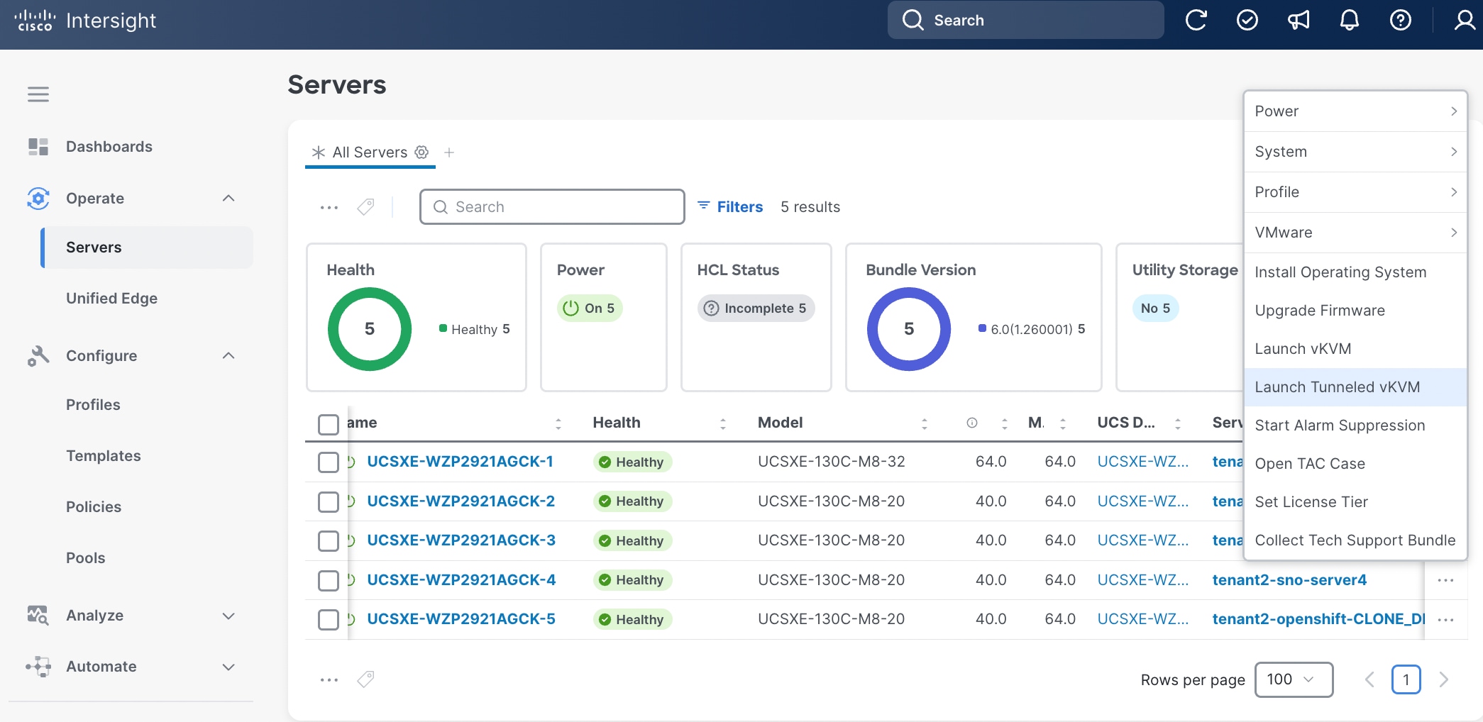Open the Rows per page dropdown
Image resolution: width=1483 pixels, height=722 pixels.
pyautogui.click(x=1294, y=679)
